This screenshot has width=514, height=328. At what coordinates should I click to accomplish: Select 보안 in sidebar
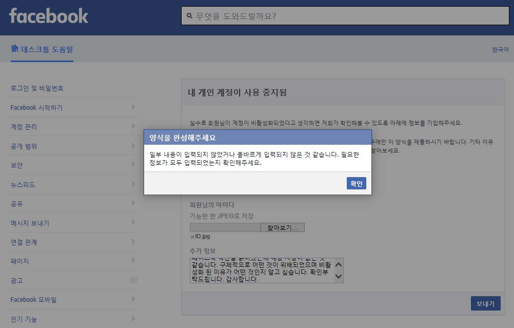[16, 165]
